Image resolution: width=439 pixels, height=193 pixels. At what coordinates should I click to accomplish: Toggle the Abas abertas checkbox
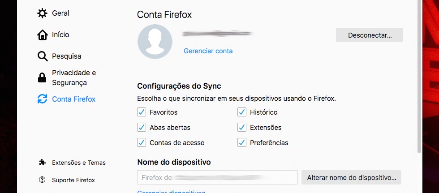pos(142,127)
